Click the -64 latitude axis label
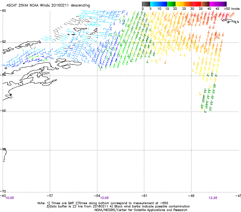Viewport: 241px width, 212px height. pos(3,75)
